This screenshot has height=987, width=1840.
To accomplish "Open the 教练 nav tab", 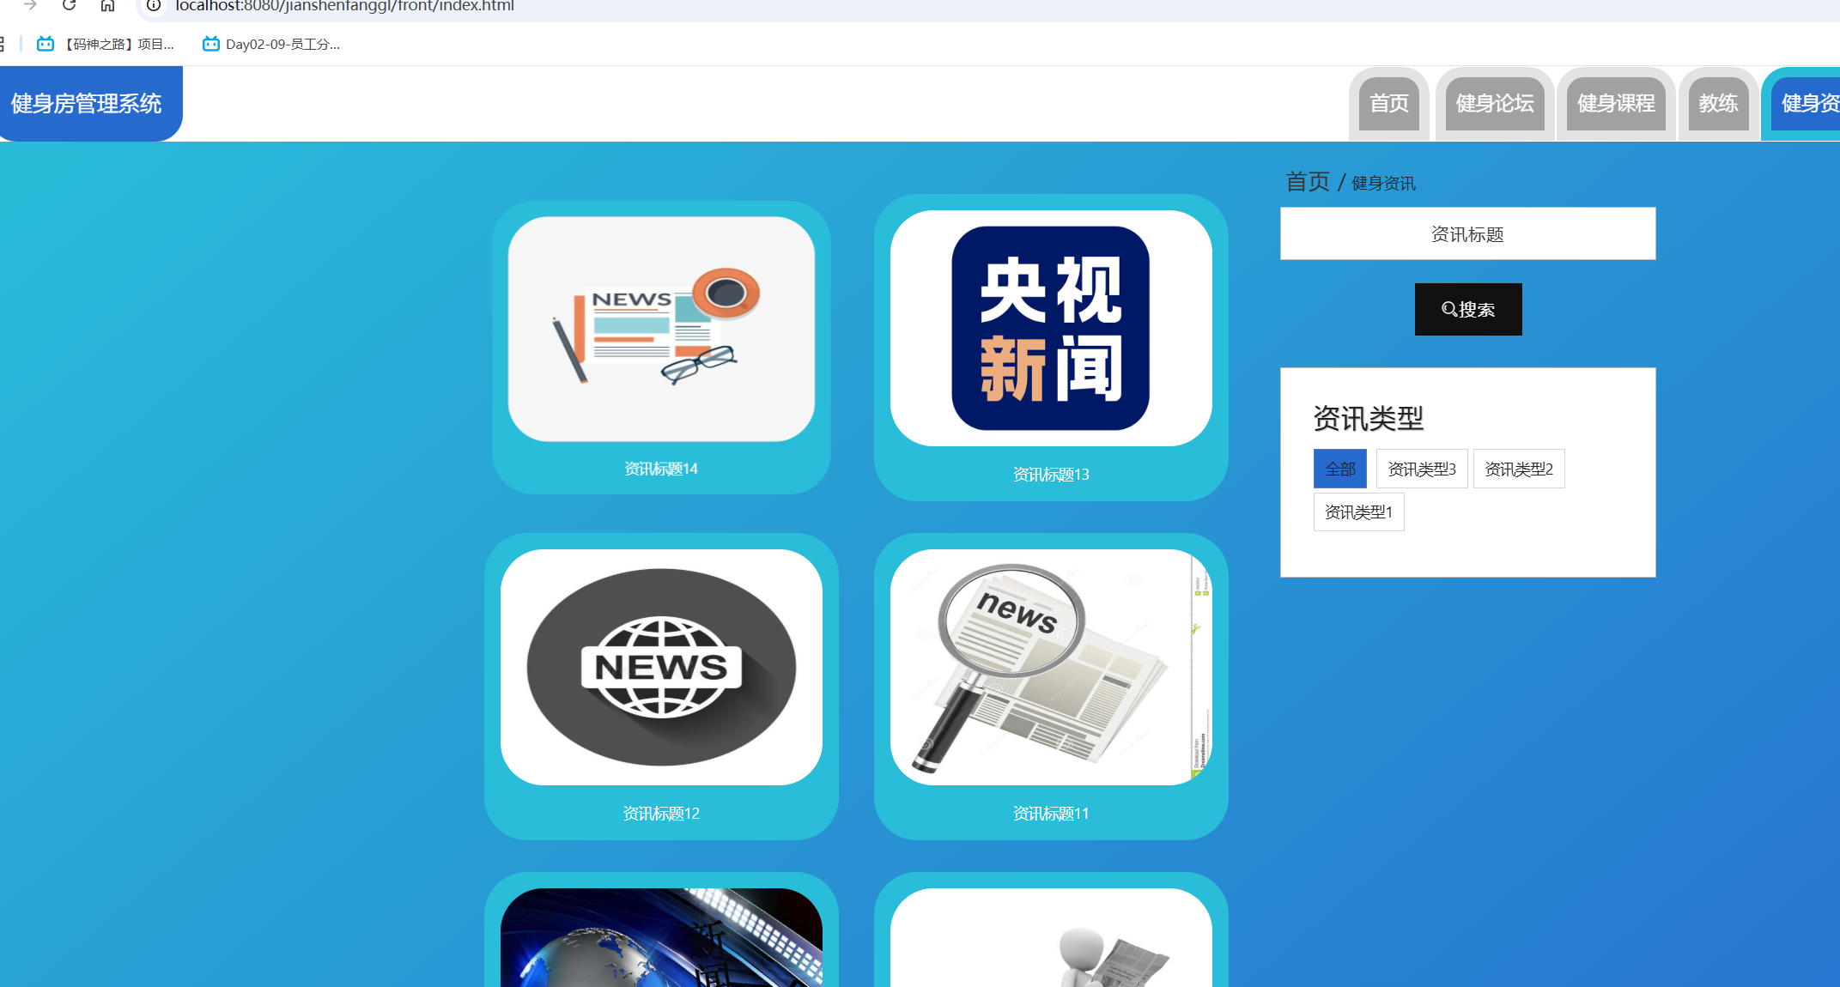I will point(1718,104).
